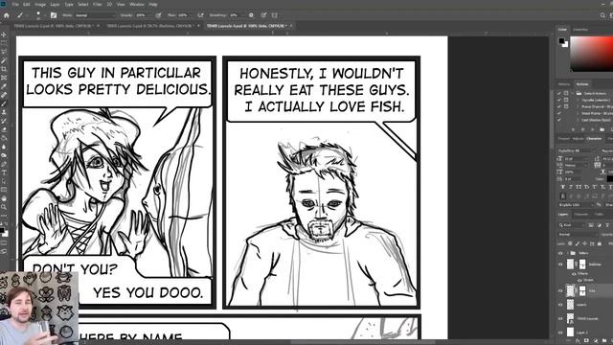Select the Move tool
The height and width of the screenshot is (345, 613).
4,34
